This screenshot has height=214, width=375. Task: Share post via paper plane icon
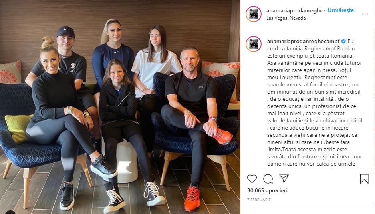(x=284, y=179)
